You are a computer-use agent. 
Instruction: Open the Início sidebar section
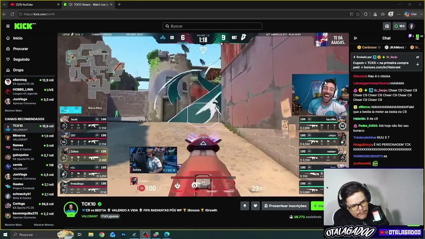pyautogui.click(x=18, y=38)
